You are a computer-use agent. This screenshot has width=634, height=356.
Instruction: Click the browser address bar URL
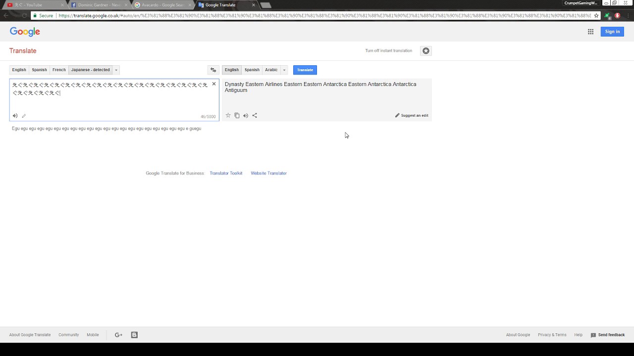point(324,15)
